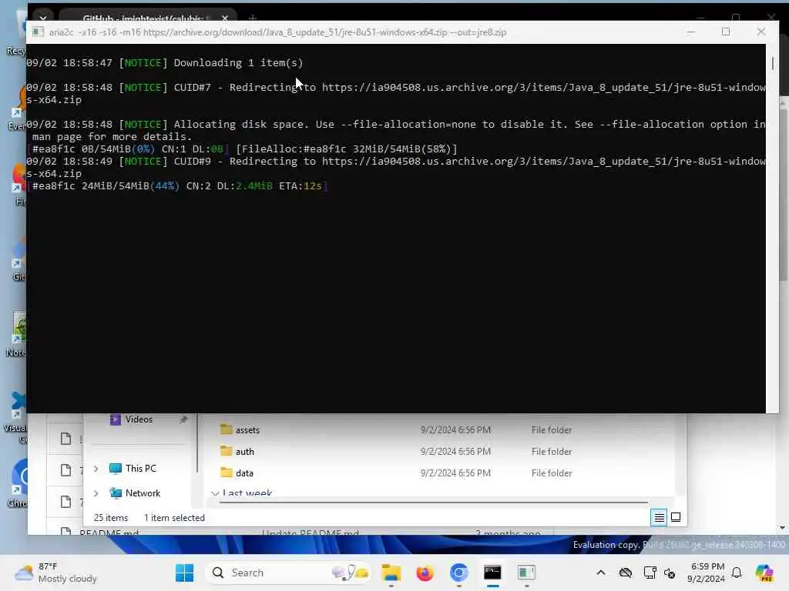Click the File Explorer horizontal scrollbar
Screen dimensions: 789x591
click(434, 502)
